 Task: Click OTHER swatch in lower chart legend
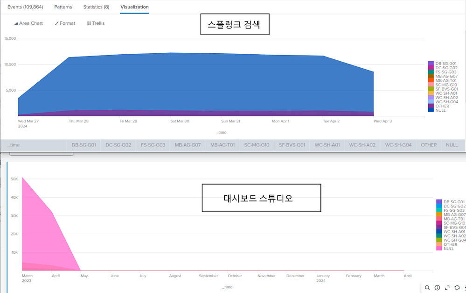(x=439, y=244)
